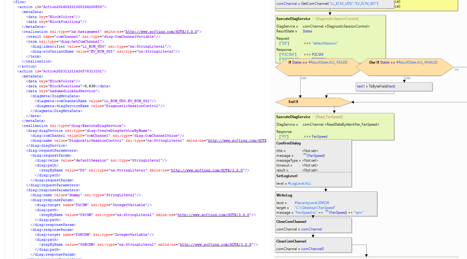Click the opening flow tag in XML
The height and width of the screenshot is (259, 467).
(19, 2)
